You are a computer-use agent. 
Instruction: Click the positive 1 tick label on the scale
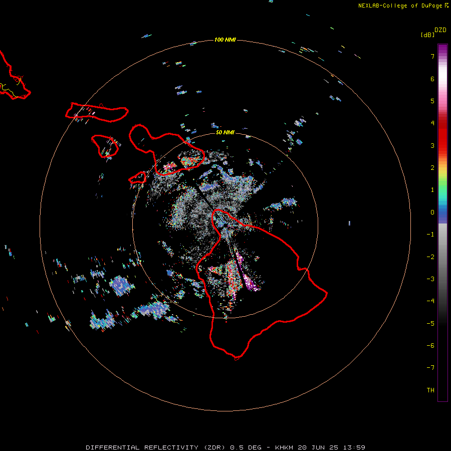432,190
